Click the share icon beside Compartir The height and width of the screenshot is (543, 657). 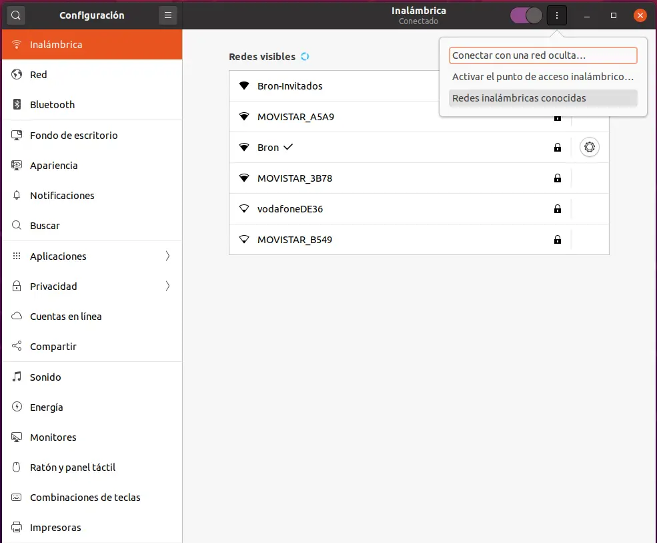(x=17, y=346)
